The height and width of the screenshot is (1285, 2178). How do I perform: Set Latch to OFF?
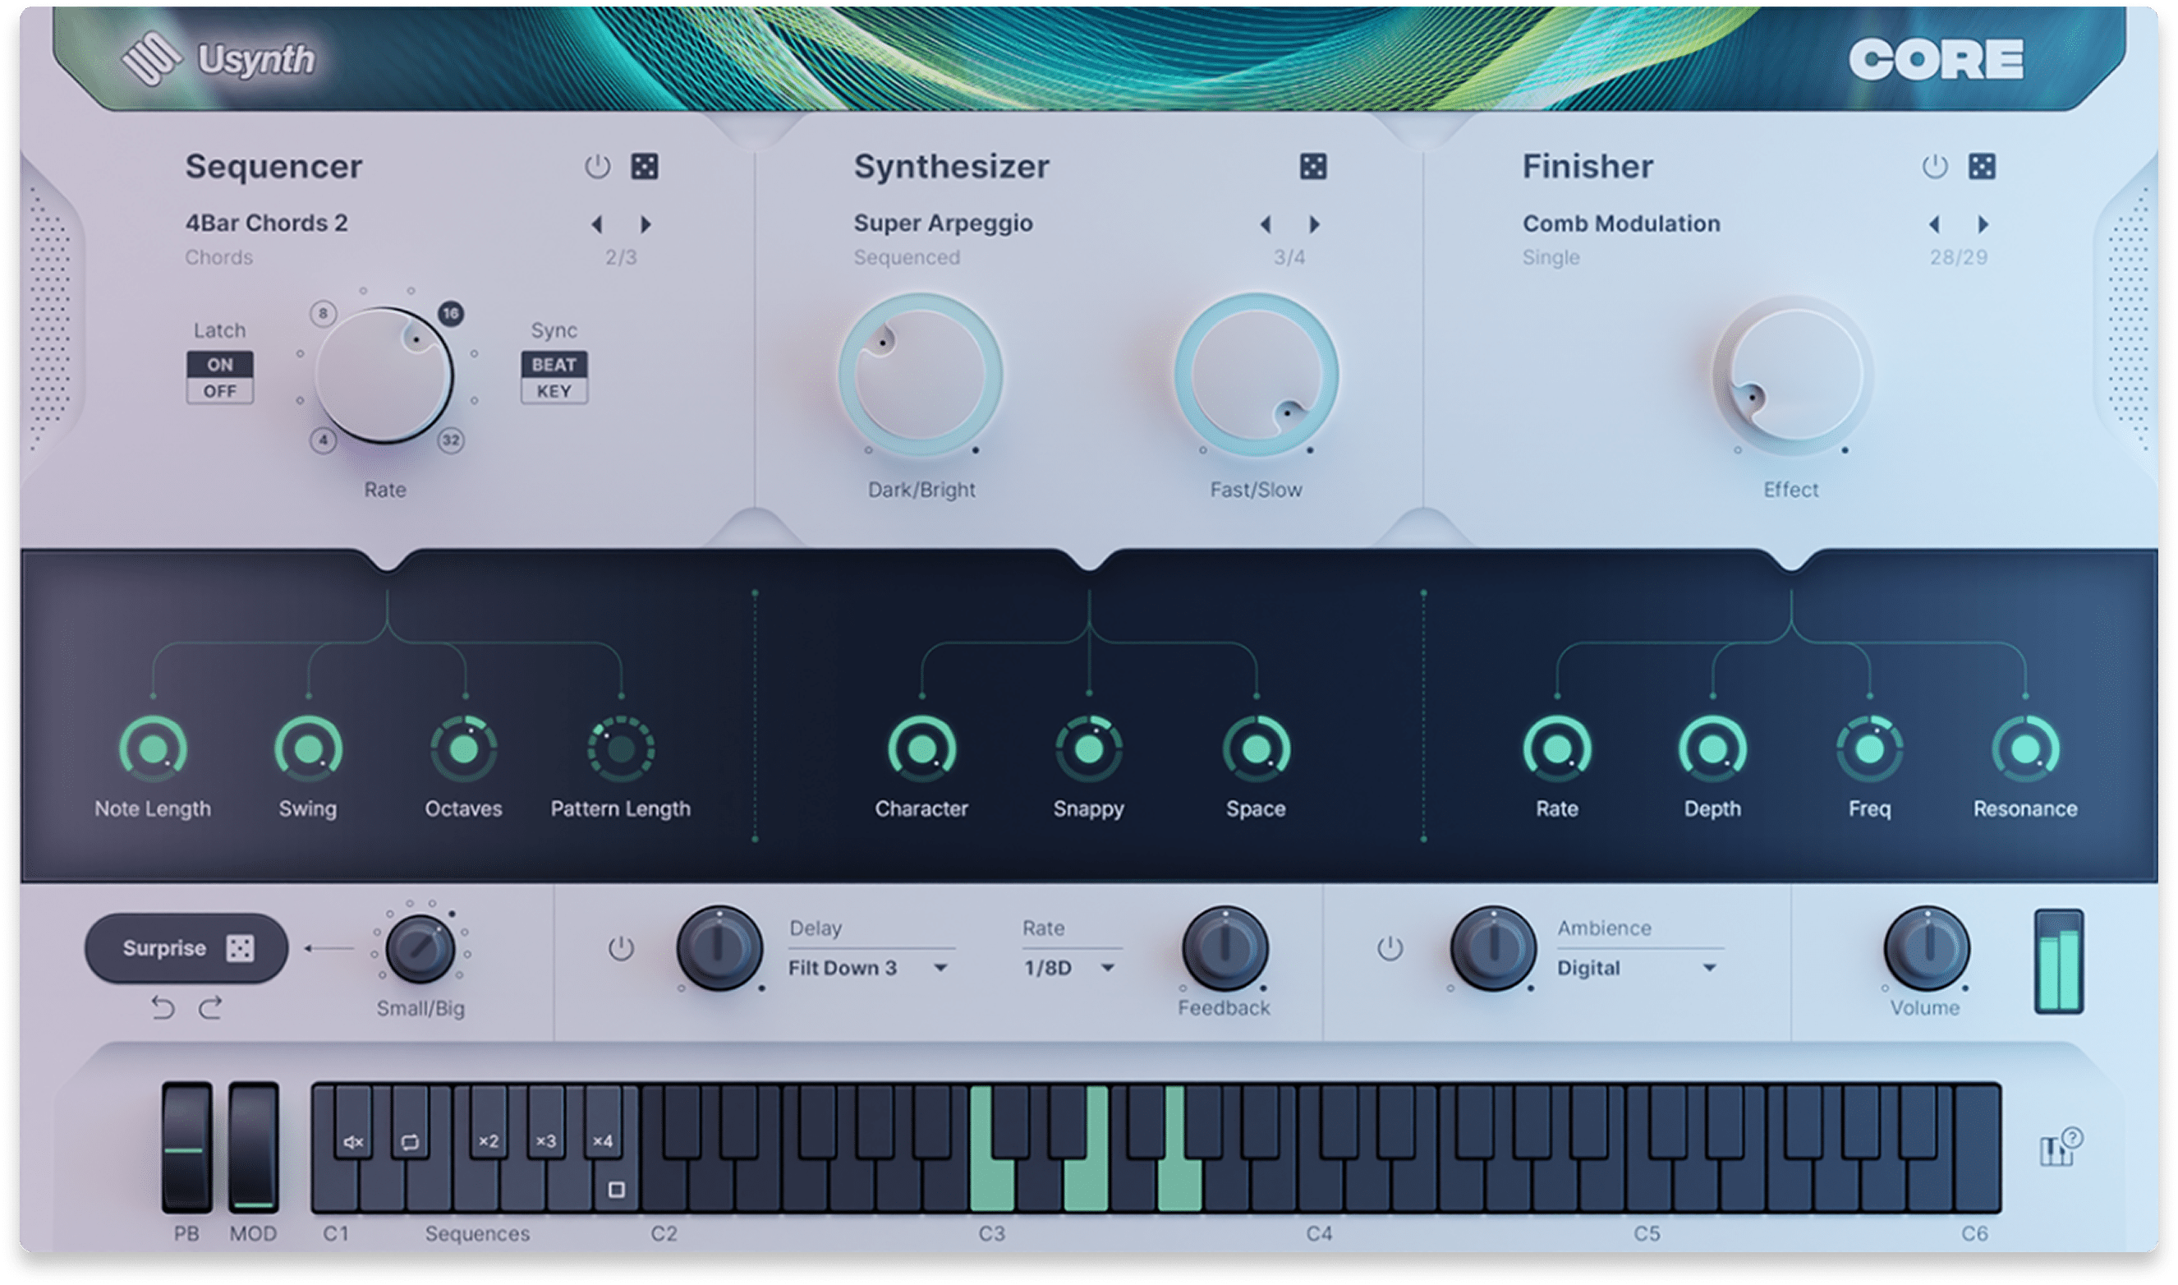(x=220, y=391)
